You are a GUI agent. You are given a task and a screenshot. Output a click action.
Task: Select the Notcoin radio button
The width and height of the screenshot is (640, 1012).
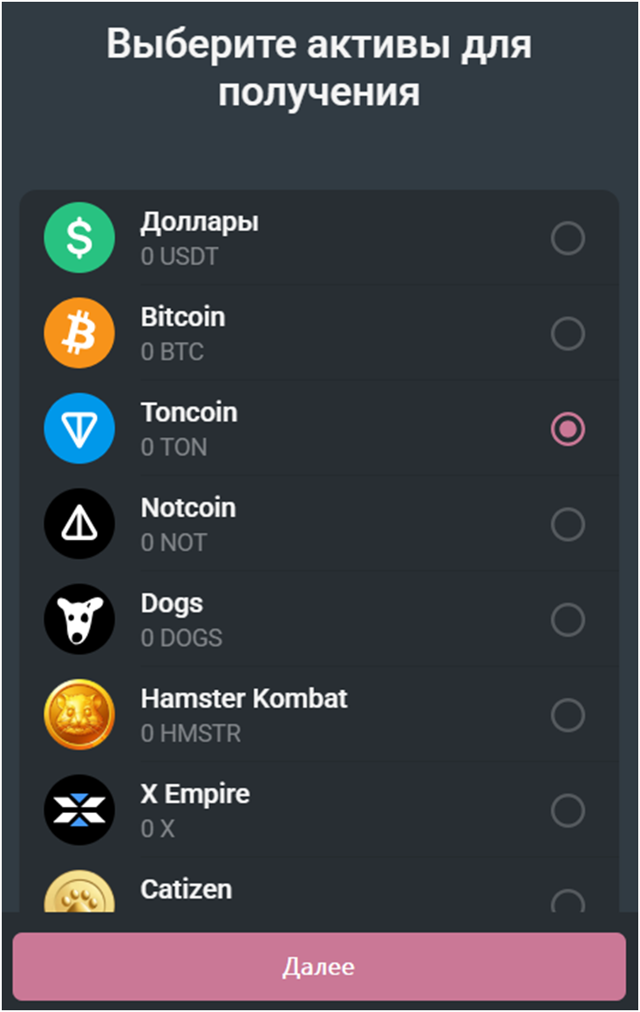coord(568,524)
